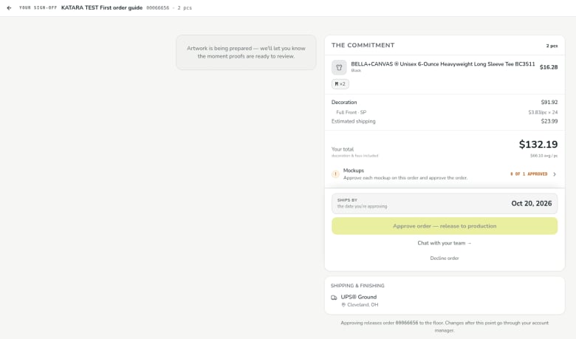576x339 pixels.
Task: Select the M ×2 size chip
Action: point(340,83)
